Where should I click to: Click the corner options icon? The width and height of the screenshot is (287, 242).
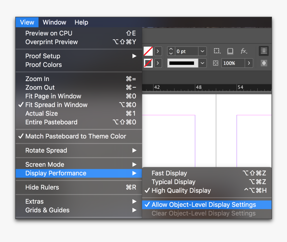pos(217,51)
